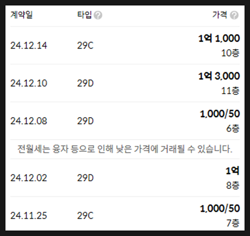
Task: Open the 24.12.02 contract row
Action: click(x=125, y=178)
